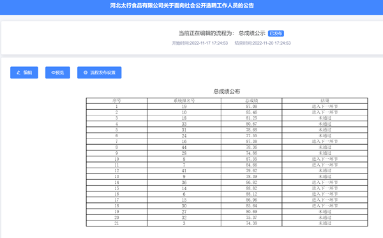
Task: Open 流程发布设置 settings
Action: [x=100, y=73]
